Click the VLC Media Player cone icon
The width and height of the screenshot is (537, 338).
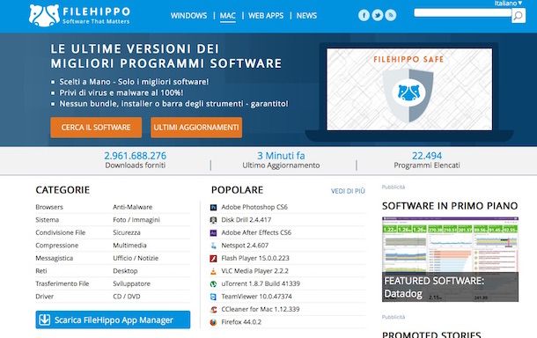[213, 271]
